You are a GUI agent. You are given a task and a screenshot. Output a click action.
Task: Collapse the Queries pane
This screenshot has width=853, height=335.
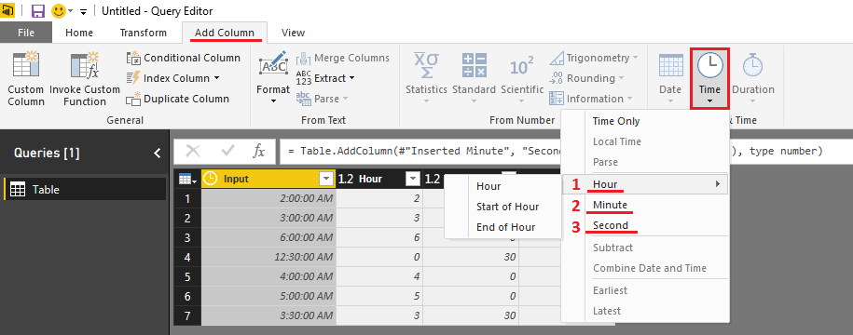[x=158, y=154]
